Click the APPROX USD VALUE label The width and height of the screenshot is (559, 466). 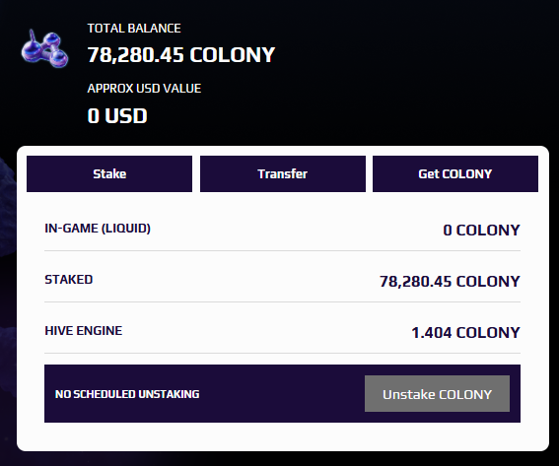[144, 88]
